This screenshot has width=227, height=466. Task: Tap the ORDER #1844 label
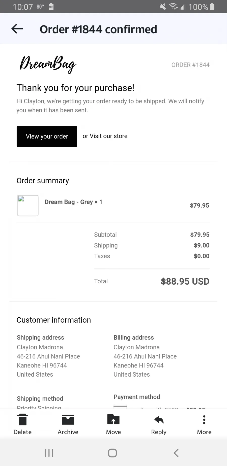coord(190,65)
